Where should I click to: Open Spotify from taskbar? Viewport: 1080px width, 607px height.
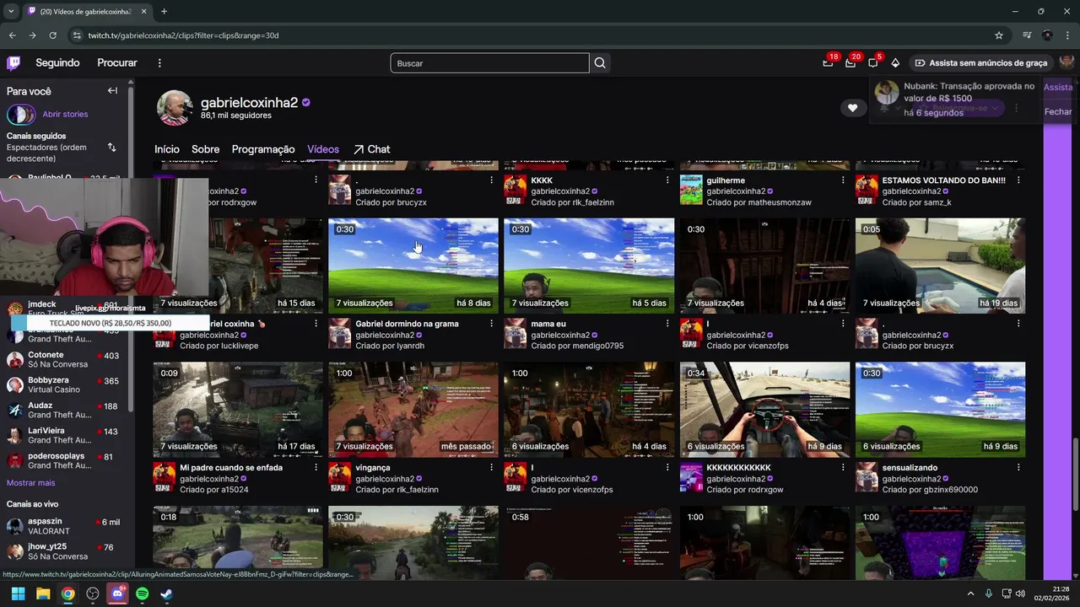142,594
